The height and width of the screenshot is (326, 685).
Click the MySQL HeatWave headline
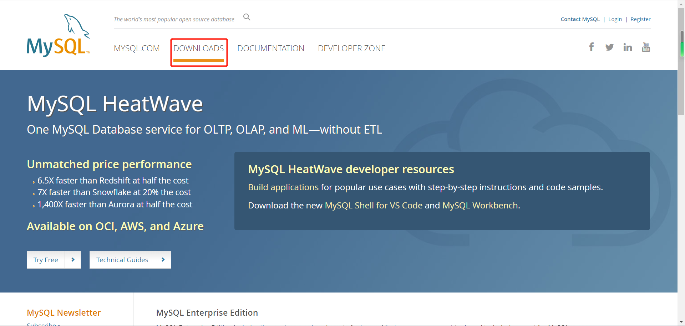pos(115,104)
